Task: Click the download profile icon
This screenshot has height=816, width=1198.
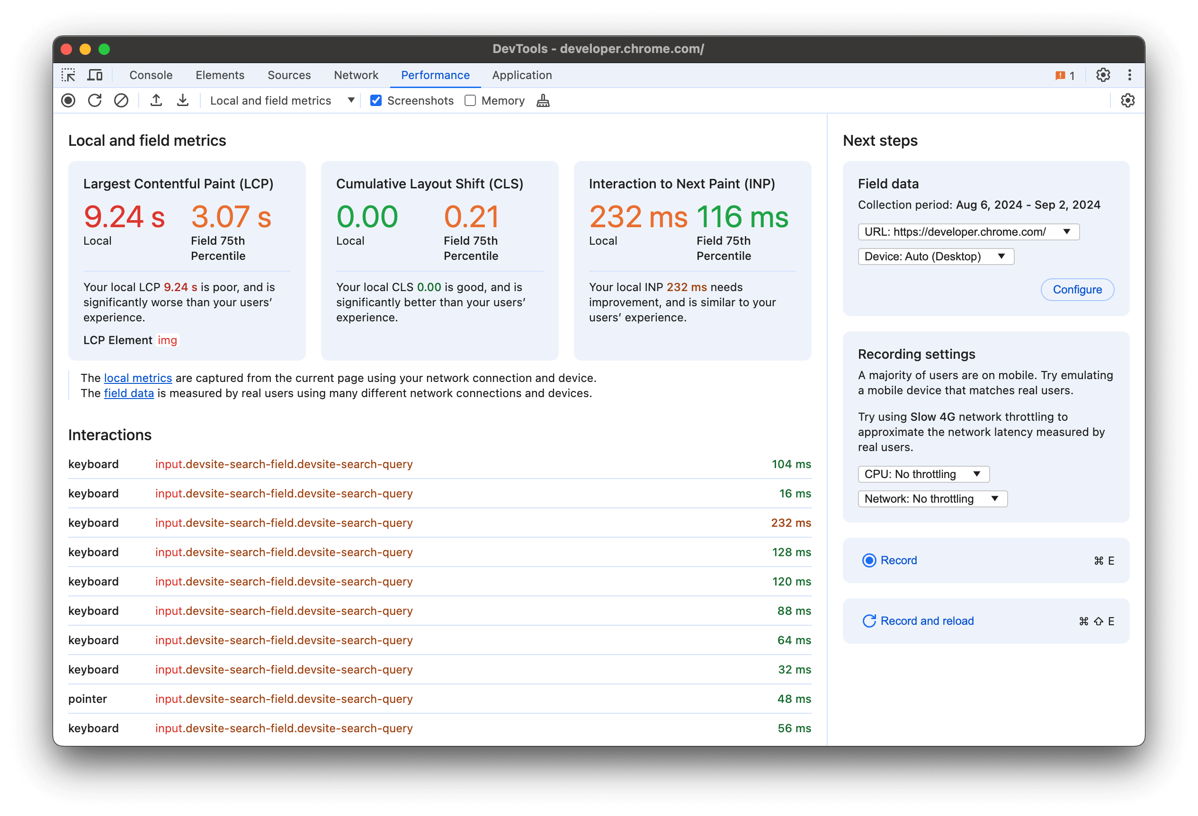Action: (x=181, y=101)
